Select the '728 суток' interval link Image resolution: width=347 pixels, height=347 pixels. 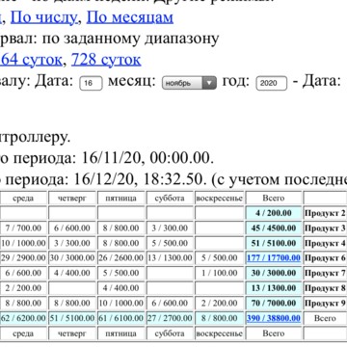pos(106,60)
